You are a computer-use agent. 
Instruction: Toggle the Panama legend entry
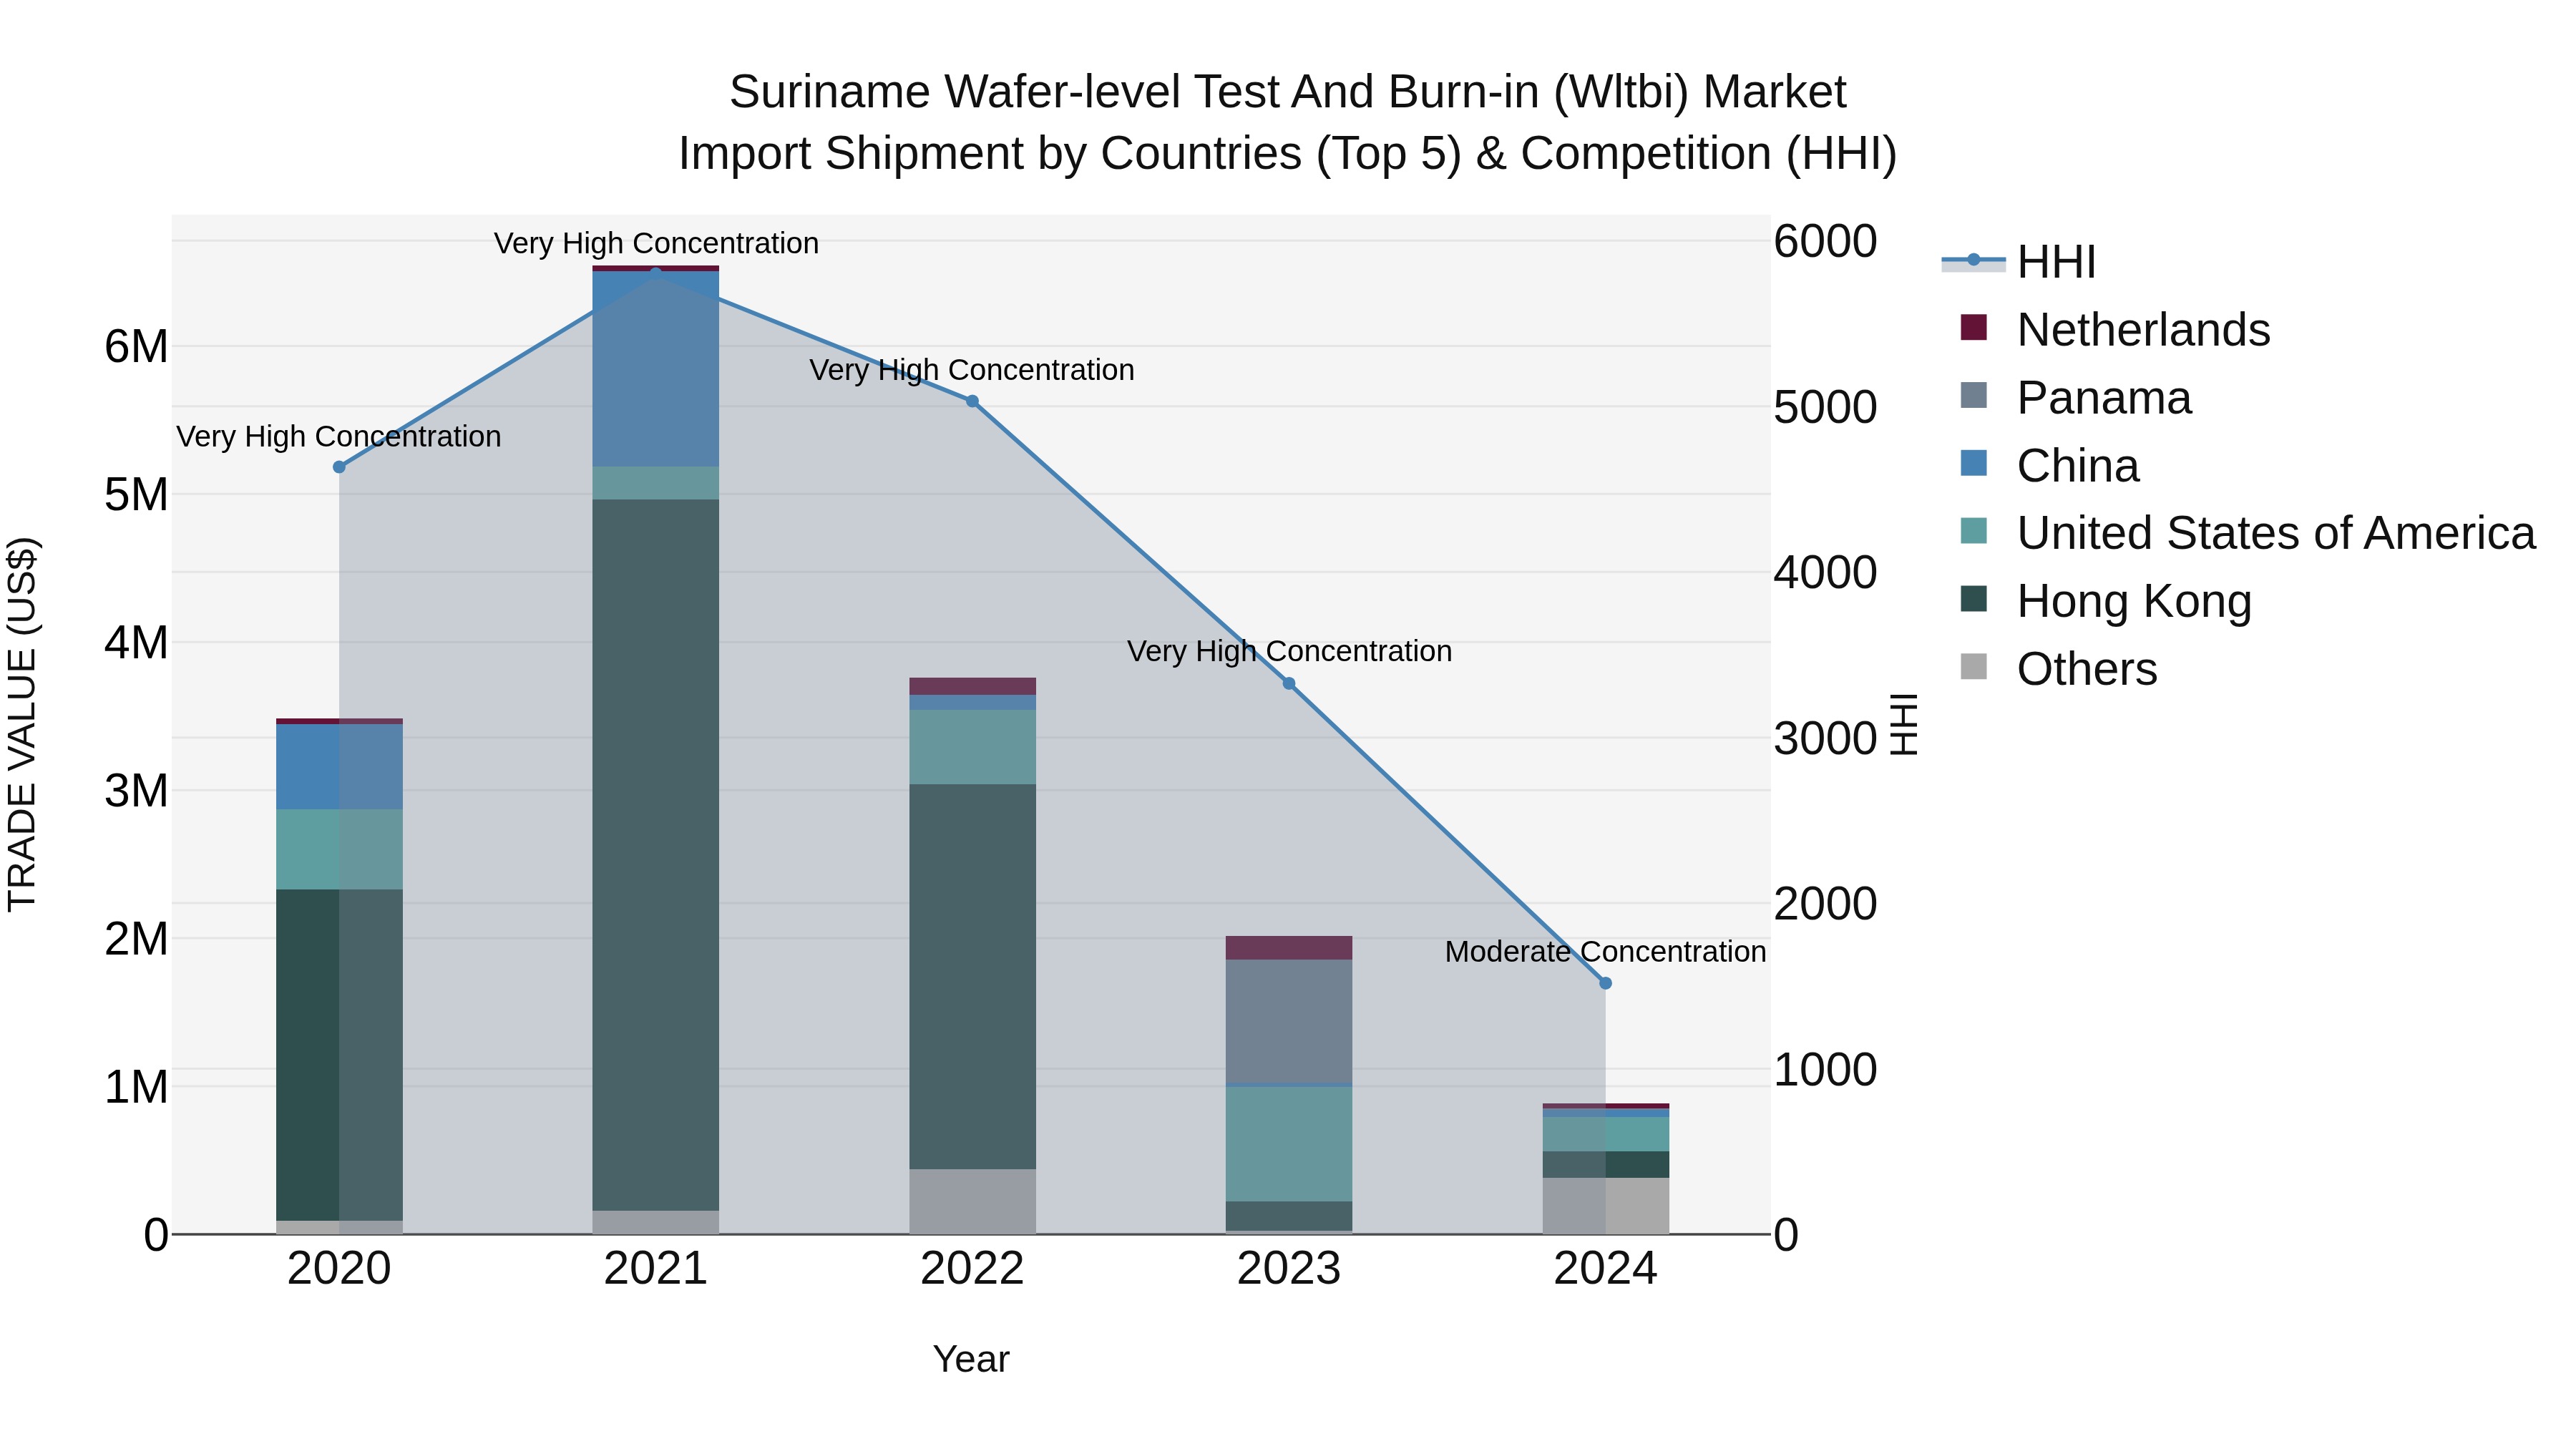point(2076,397)
